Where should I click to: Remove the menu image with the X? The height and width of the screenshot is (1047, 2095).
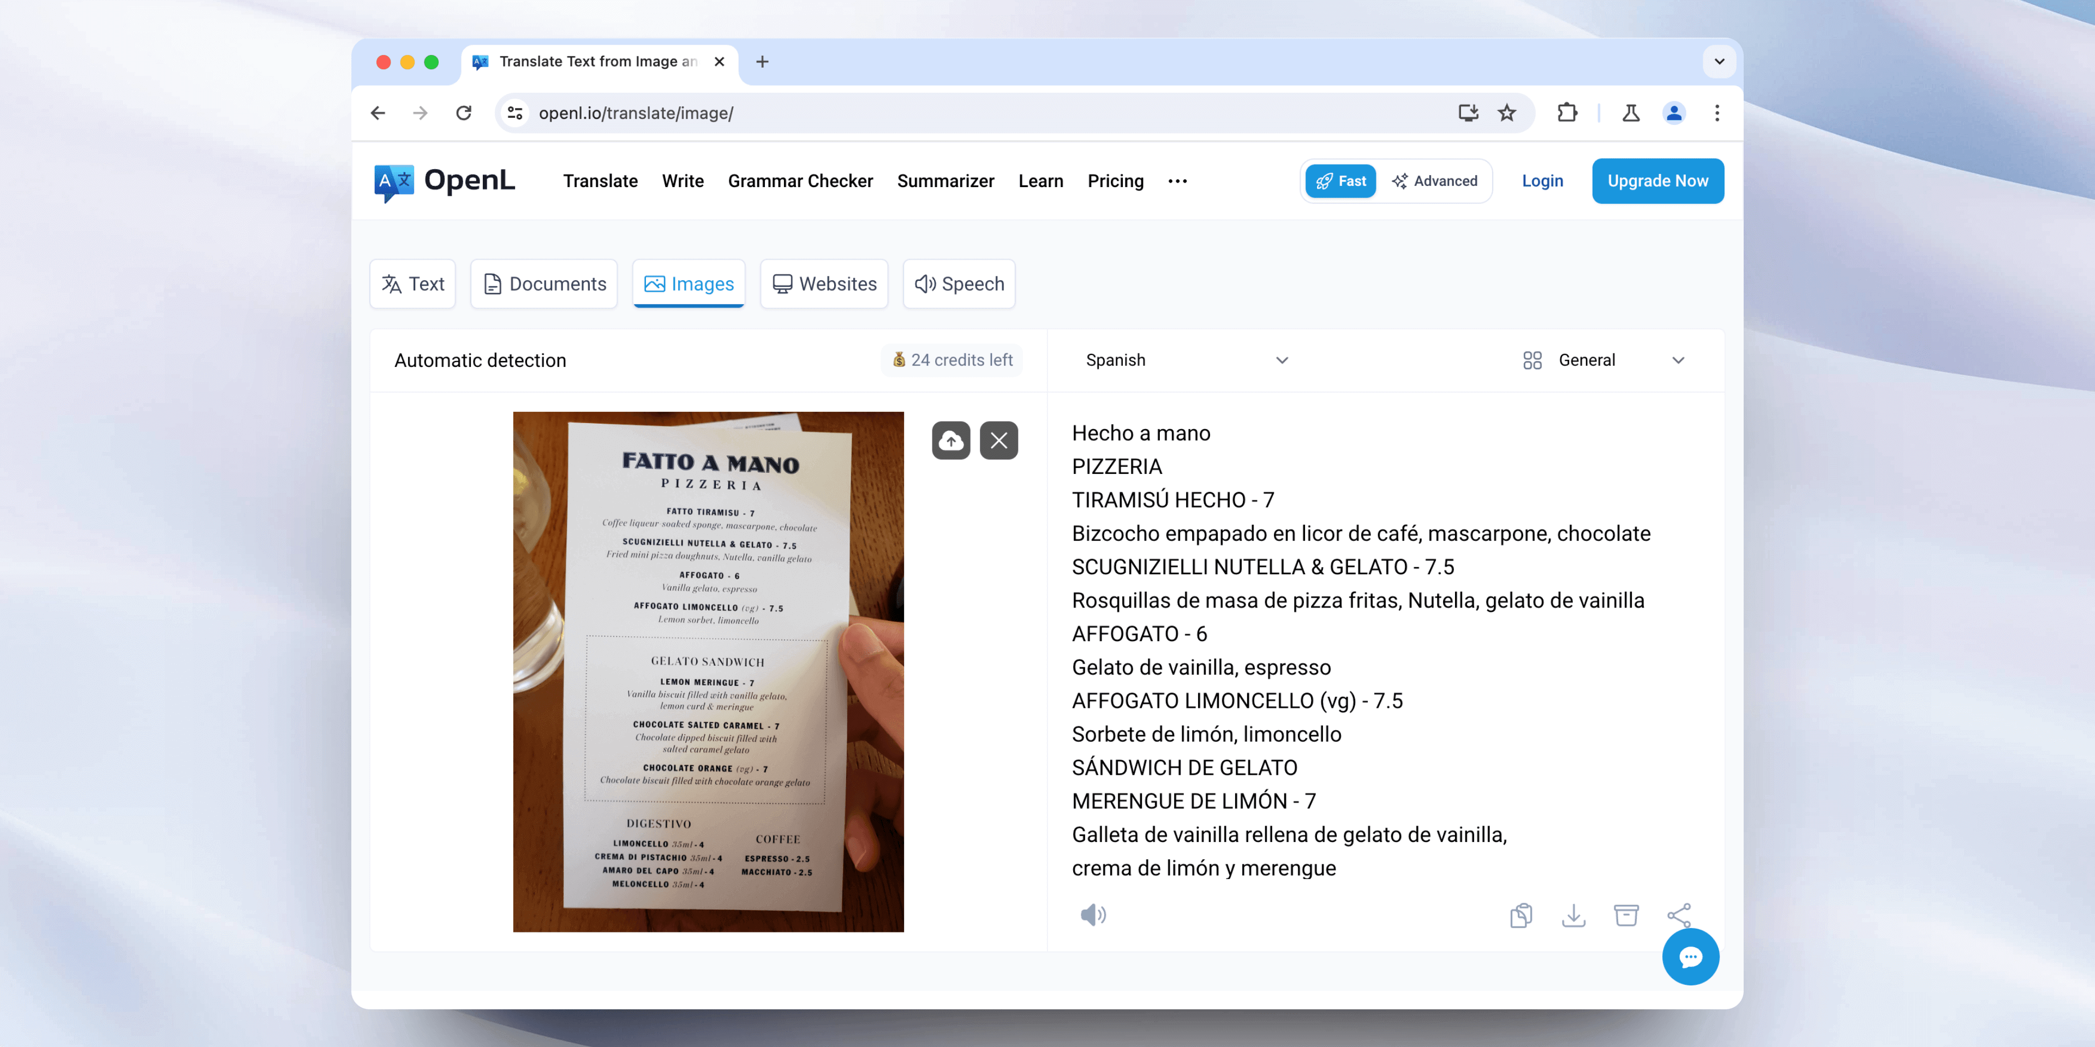(999, 440)
